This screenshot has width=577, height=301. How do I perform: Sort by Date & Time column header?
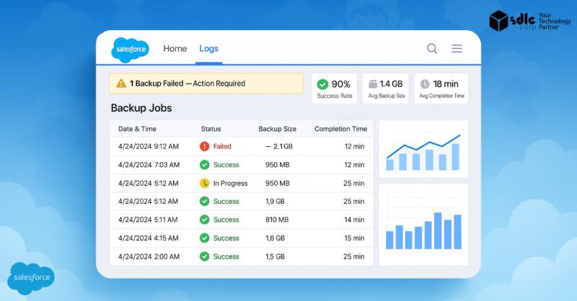point(137,129)
